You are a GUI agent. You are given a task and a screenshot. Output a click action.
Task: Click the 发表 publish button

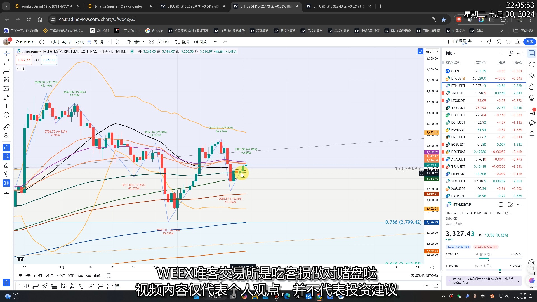529,42
